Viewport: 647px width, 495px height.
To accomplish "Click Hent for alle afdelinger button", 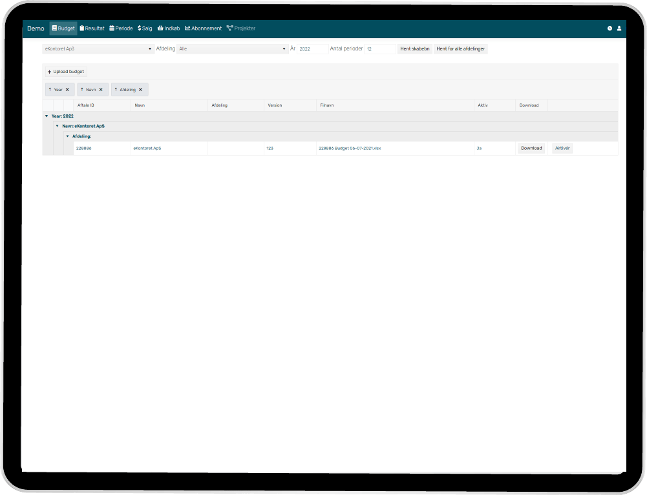I will coord(460,48).
